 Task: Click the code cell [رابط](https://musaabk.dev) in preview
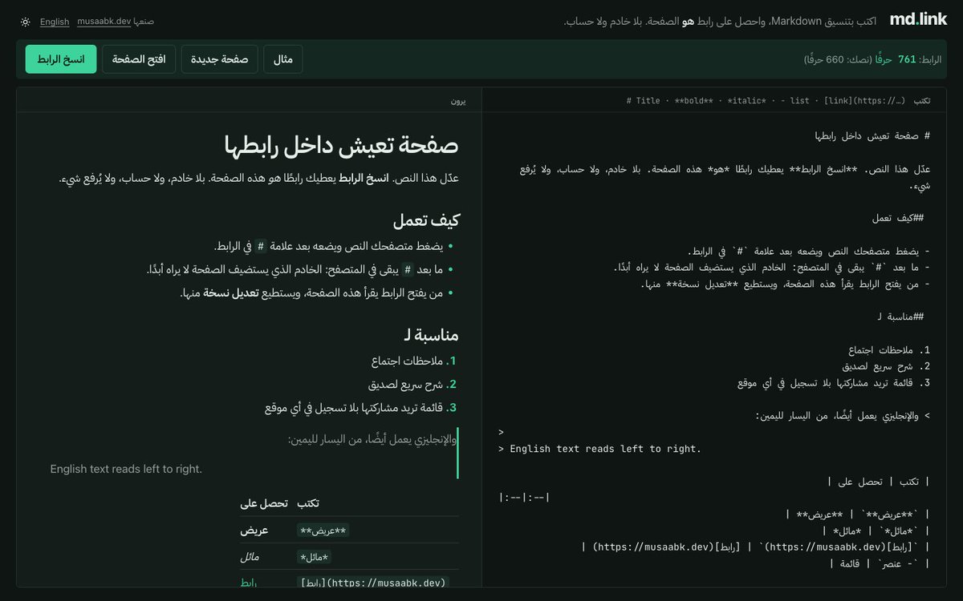pyautogui.click(x=373, y=583)
